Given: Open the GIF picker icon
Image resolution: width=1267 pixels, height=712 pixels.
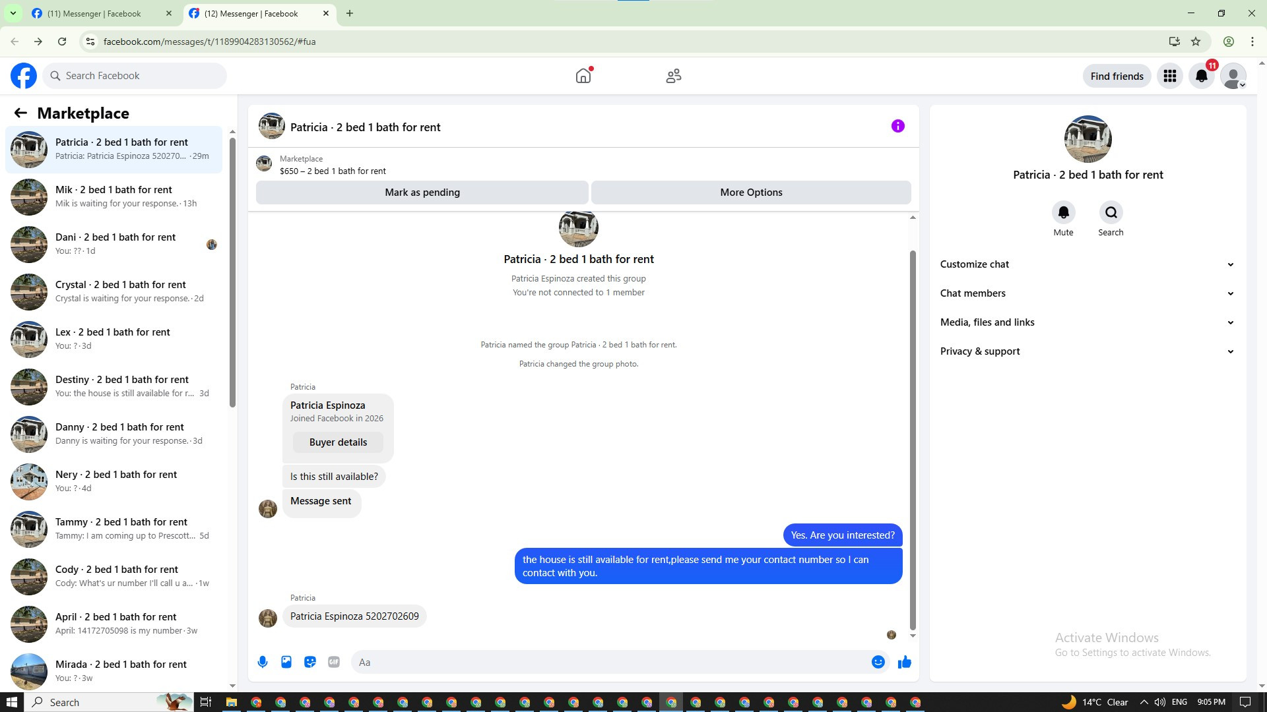Looking at the screenshot, I should (x=334, y=662).
